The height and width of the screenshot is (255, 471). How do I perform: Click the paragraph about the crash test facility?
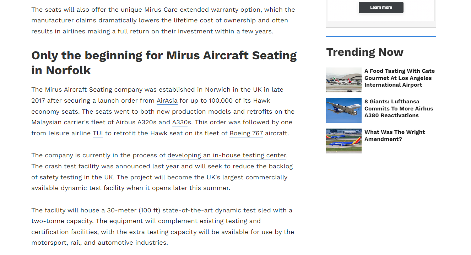(x=162, y=172)
